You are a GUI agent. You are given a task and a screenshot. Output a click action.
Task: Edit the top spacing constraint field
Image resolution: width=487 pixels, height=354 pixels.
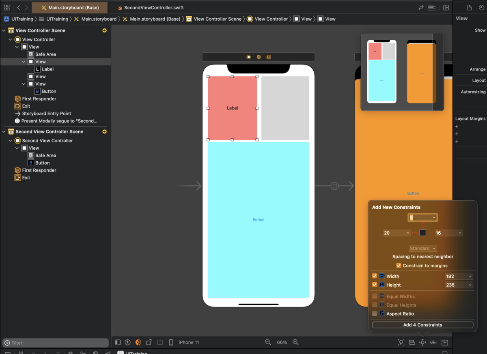pos(422,218)
